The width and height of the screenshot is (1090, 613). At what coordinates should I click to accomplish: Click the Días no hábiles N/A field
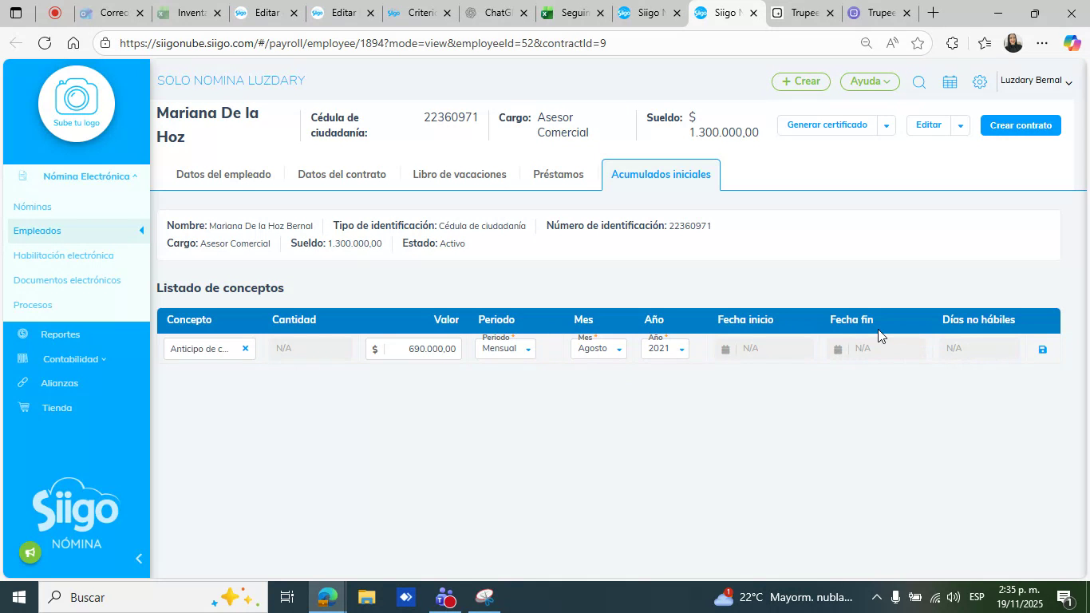coord(980,349)
